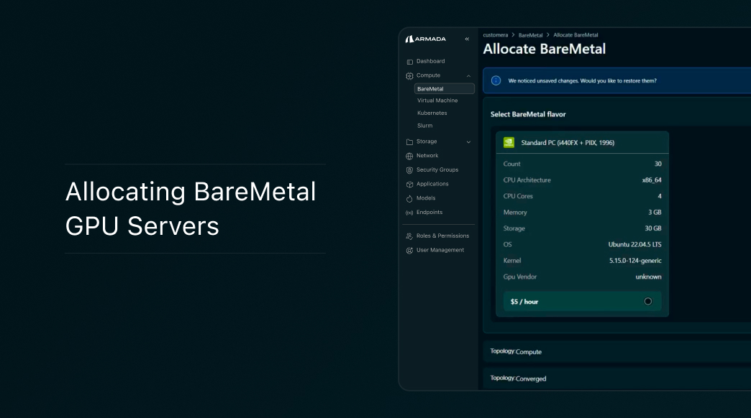
Task: Click BareMetal breadcrumb link
Action: [530, 35]
